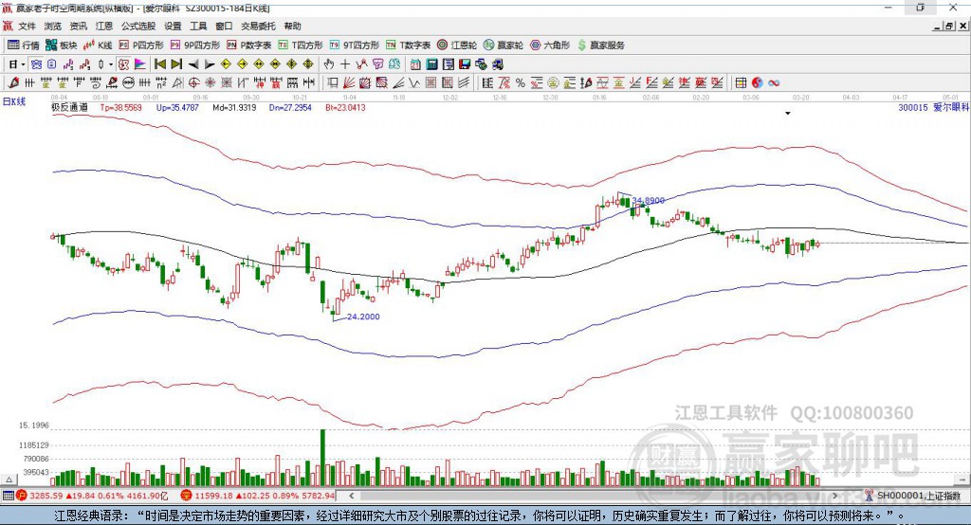Click the percent sign tool

tap(521, 83)
